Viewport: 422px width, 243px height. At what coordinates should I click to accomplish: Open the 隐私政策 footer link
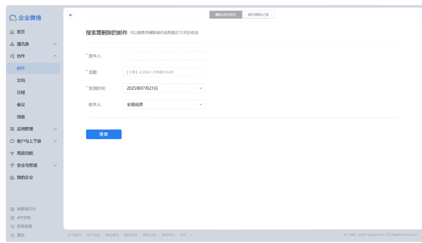pos(130,235)
